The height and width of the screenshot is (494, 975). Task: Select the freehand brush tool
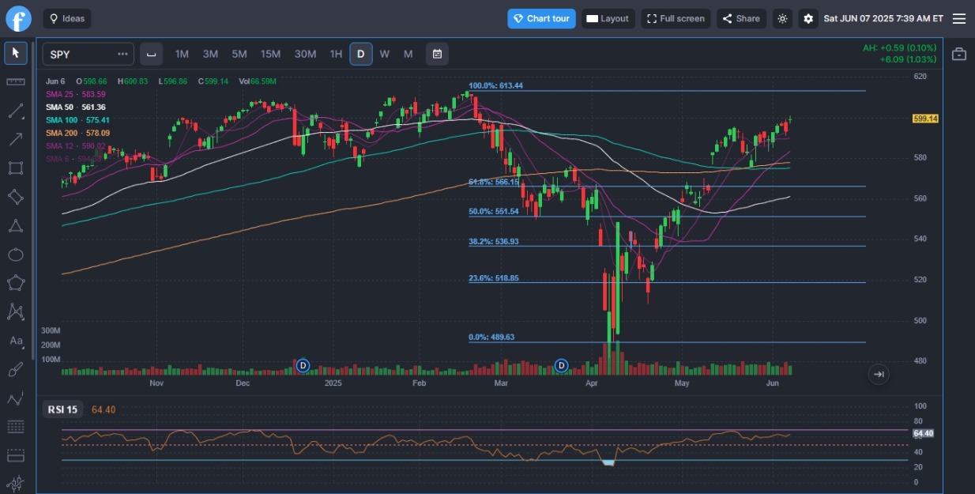(16, 370)
